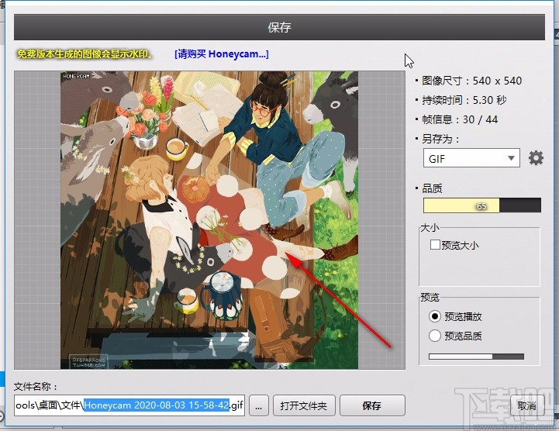
Task: Open GIF format settings gear icon
Action: pos(536,158)
